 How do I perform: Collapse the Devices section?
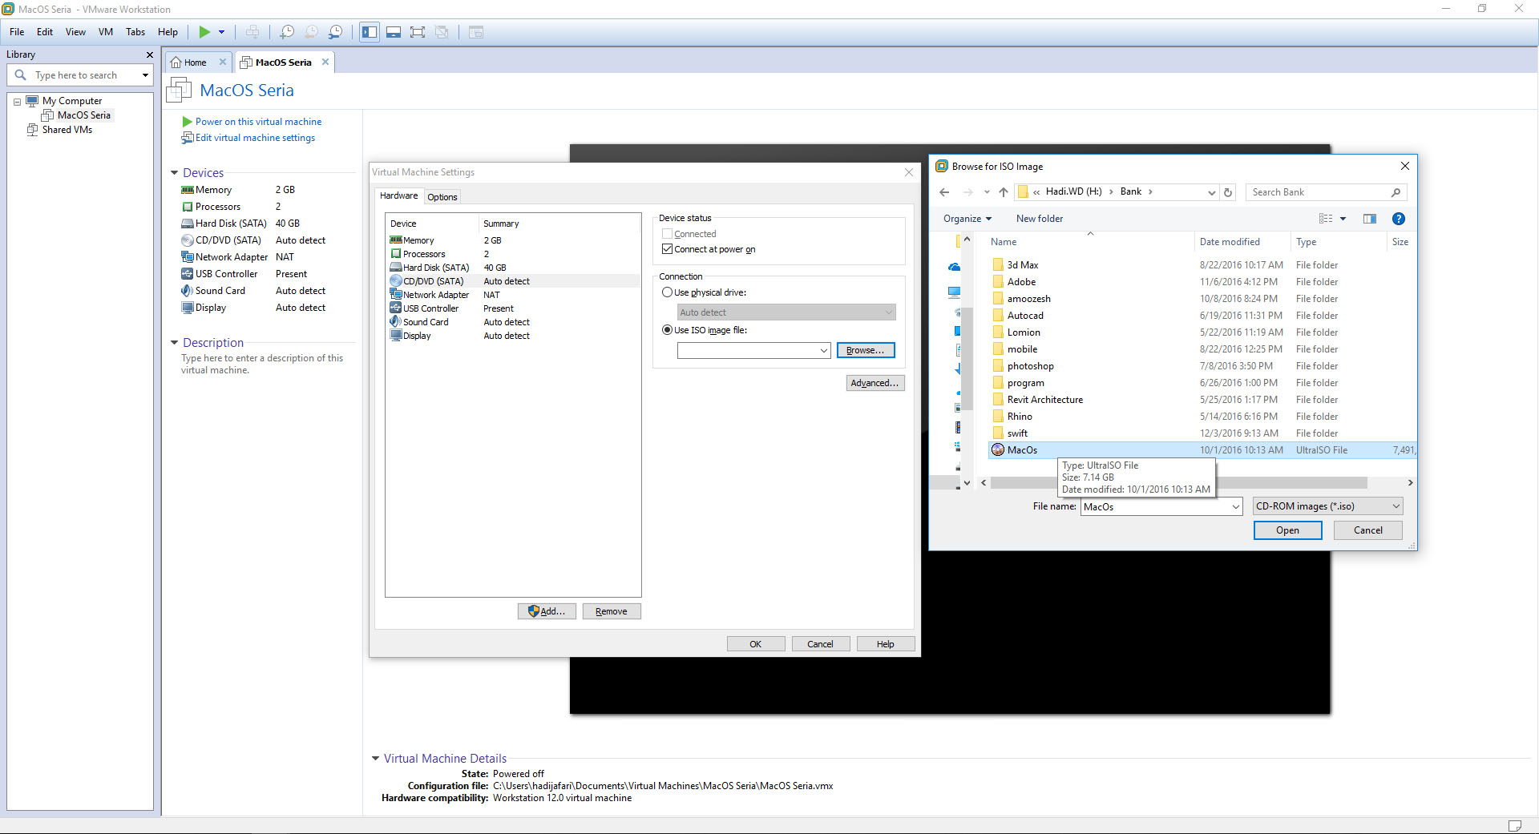(174, 173)
